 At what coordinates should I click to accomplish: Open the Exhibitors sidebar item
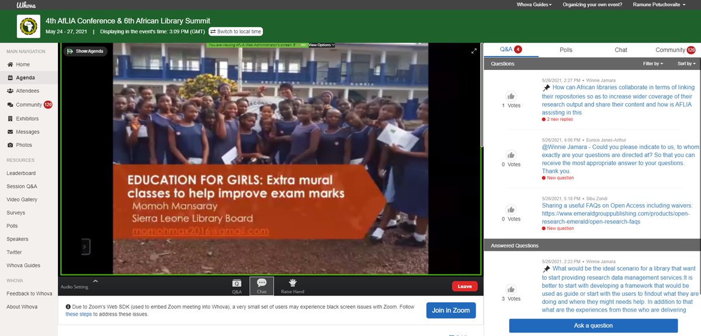point(23,118)
